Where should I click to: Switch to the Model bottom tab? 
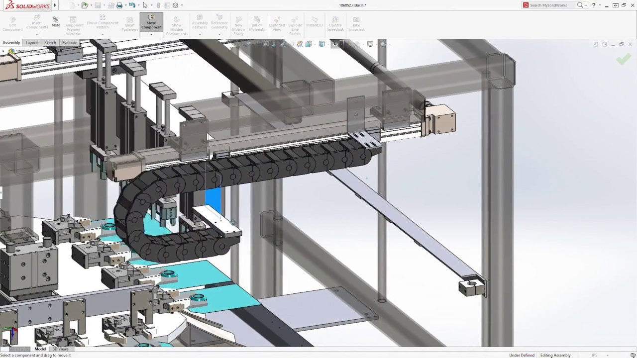pos(40,349)
